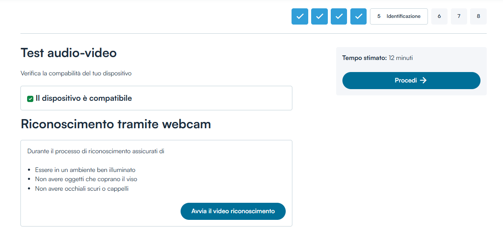Jump to step 6 in progress bar
This screenshot has height=249, width=503.
[439, 17]
